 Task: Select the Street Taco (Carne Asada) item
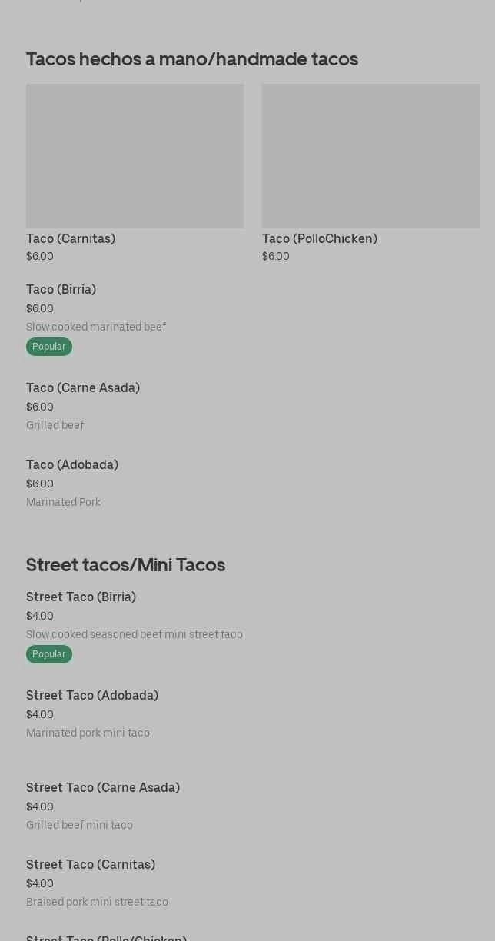(103, 788)
